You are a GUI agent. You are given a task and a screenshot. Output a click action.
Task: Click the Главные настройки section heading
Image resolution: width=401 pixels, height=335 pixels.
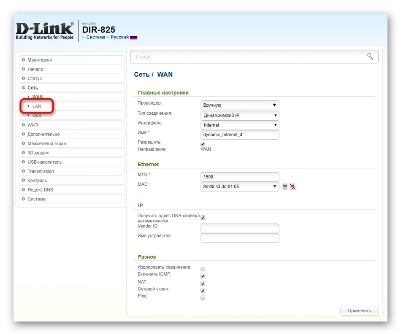pos(163,92)
